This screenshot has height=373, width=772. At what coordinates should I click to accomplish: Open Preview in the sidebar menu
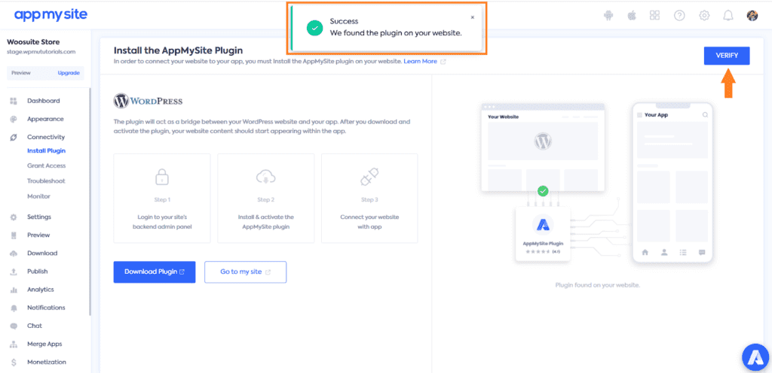tap(38, 235)
